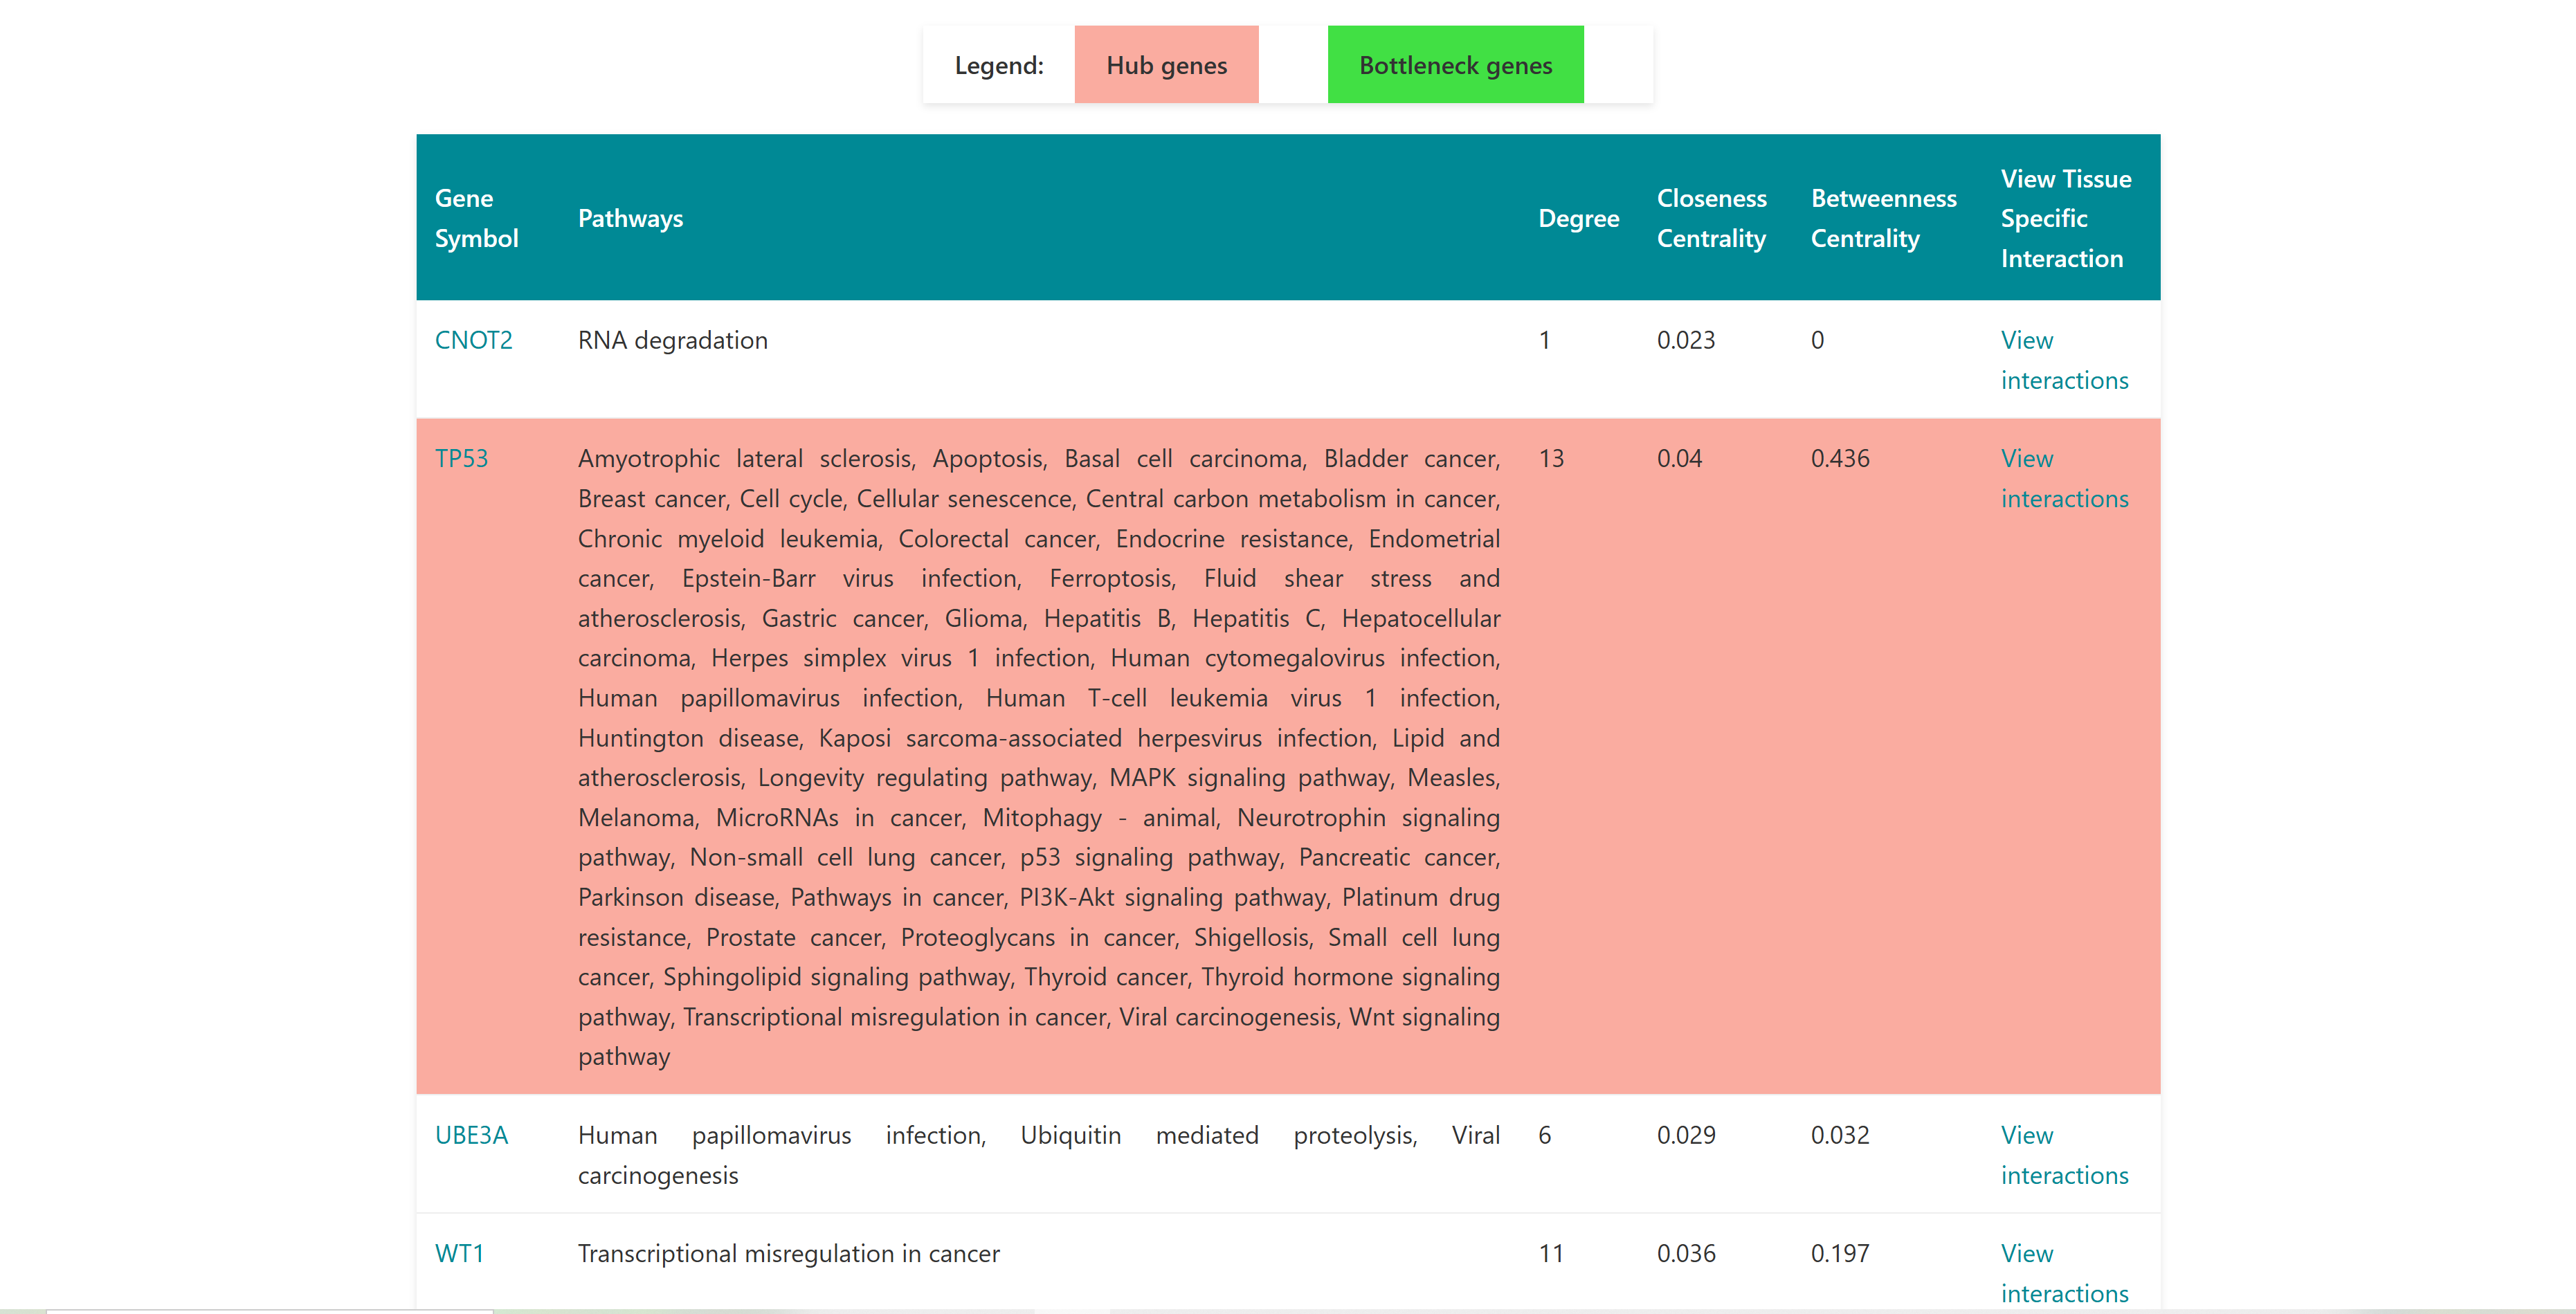View interactions for TP53 row
This screenshot has height=1314, width=2576.
tap(2063, 478)
